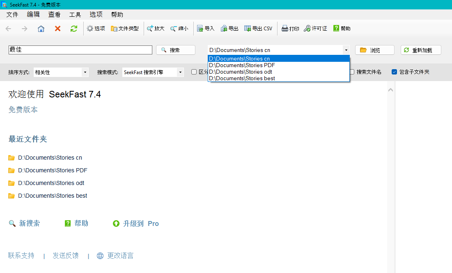Image resolution: width=452 pixels, height=273 pixels.
Task: Zoom out with 缩小 toolbar icon
Action: point(179,29)
